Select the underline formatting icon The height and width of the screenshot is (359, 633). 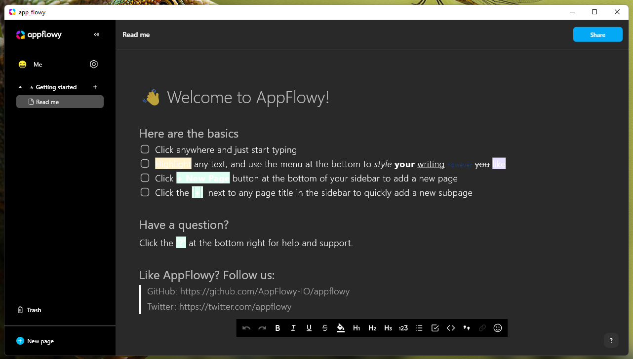point(309,327)
